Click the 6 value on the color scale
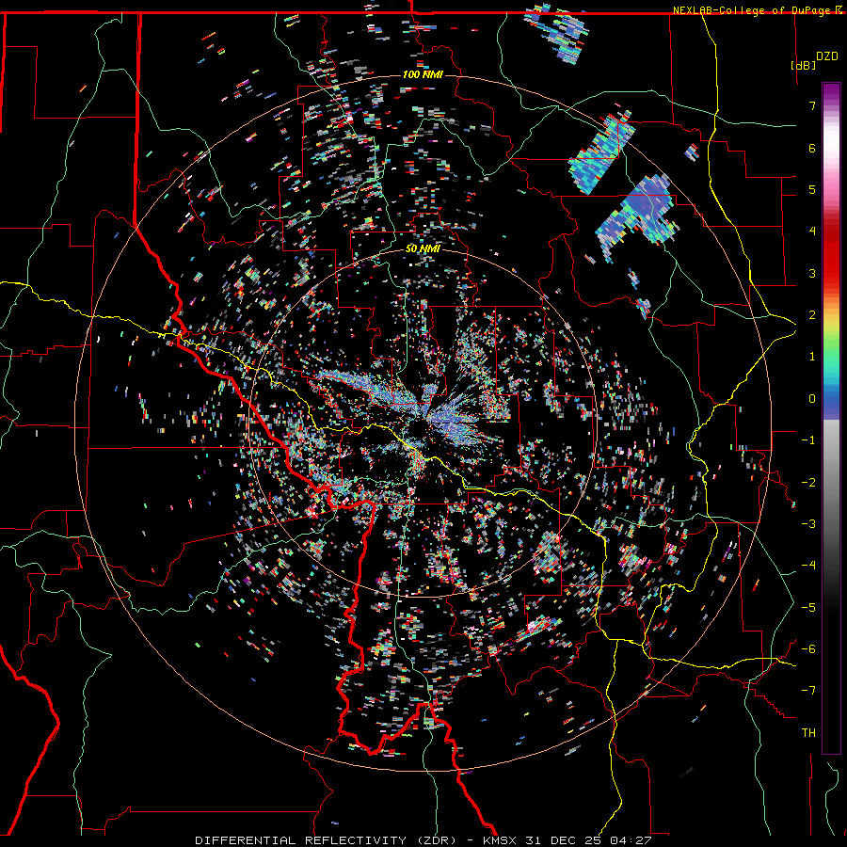This screenshot has height=847, width=847. (x=812, y=148)
